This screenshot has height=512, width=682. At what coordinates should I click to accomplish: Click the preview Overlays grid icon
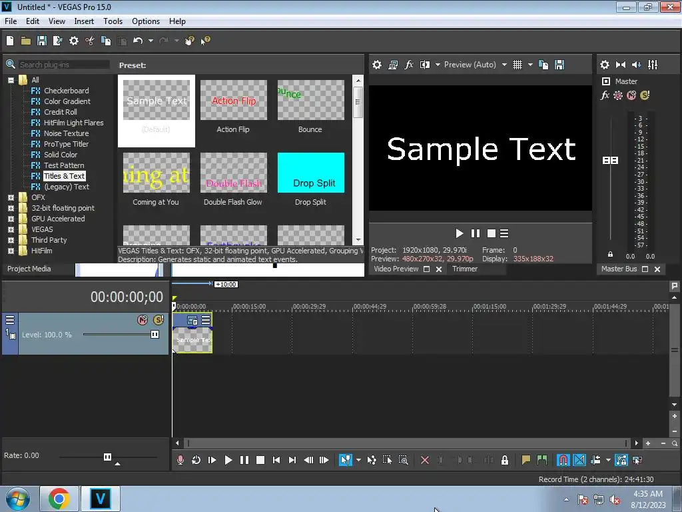(x=517, y=65)
